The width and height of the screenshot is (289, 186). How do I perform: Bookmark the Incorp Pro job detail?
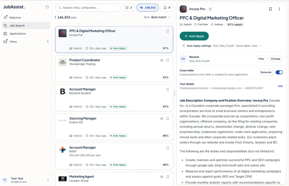tap(270, 9)
